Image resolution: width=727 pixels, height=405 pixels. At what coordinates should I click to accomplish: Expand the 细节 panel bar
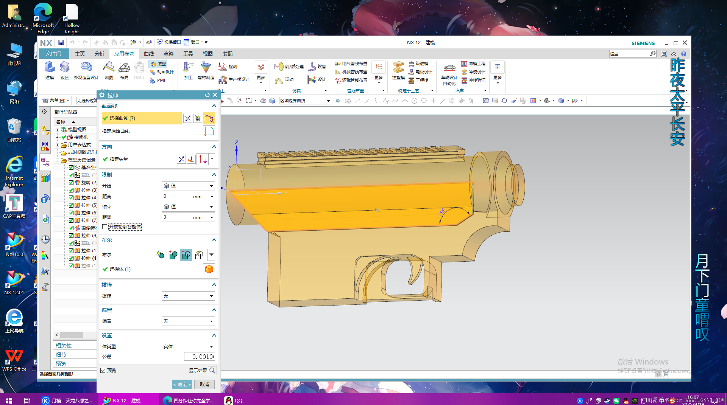(x=75, y=355)
